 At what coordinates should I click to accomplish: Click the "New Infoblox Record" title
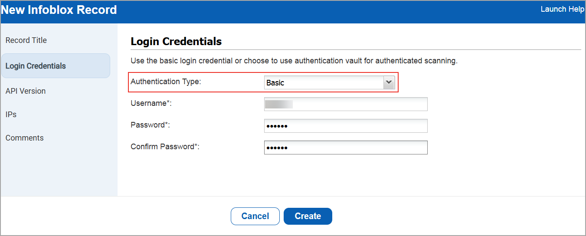click(59, 10)
